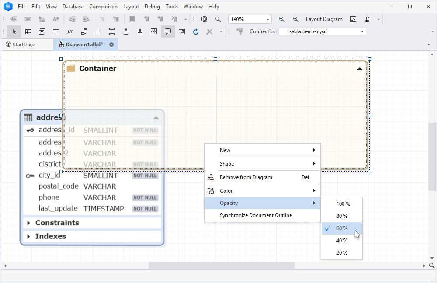Open dropdown arrow beside the delete X

point(221,31)
